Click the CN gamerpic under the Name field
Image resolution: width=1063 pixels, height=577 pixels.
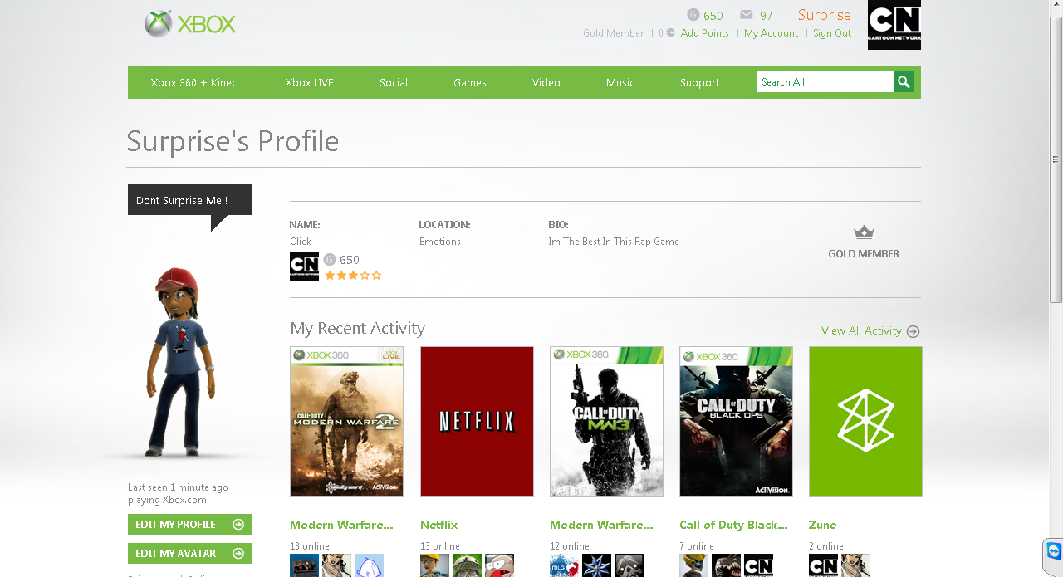[x=304, y=266]
